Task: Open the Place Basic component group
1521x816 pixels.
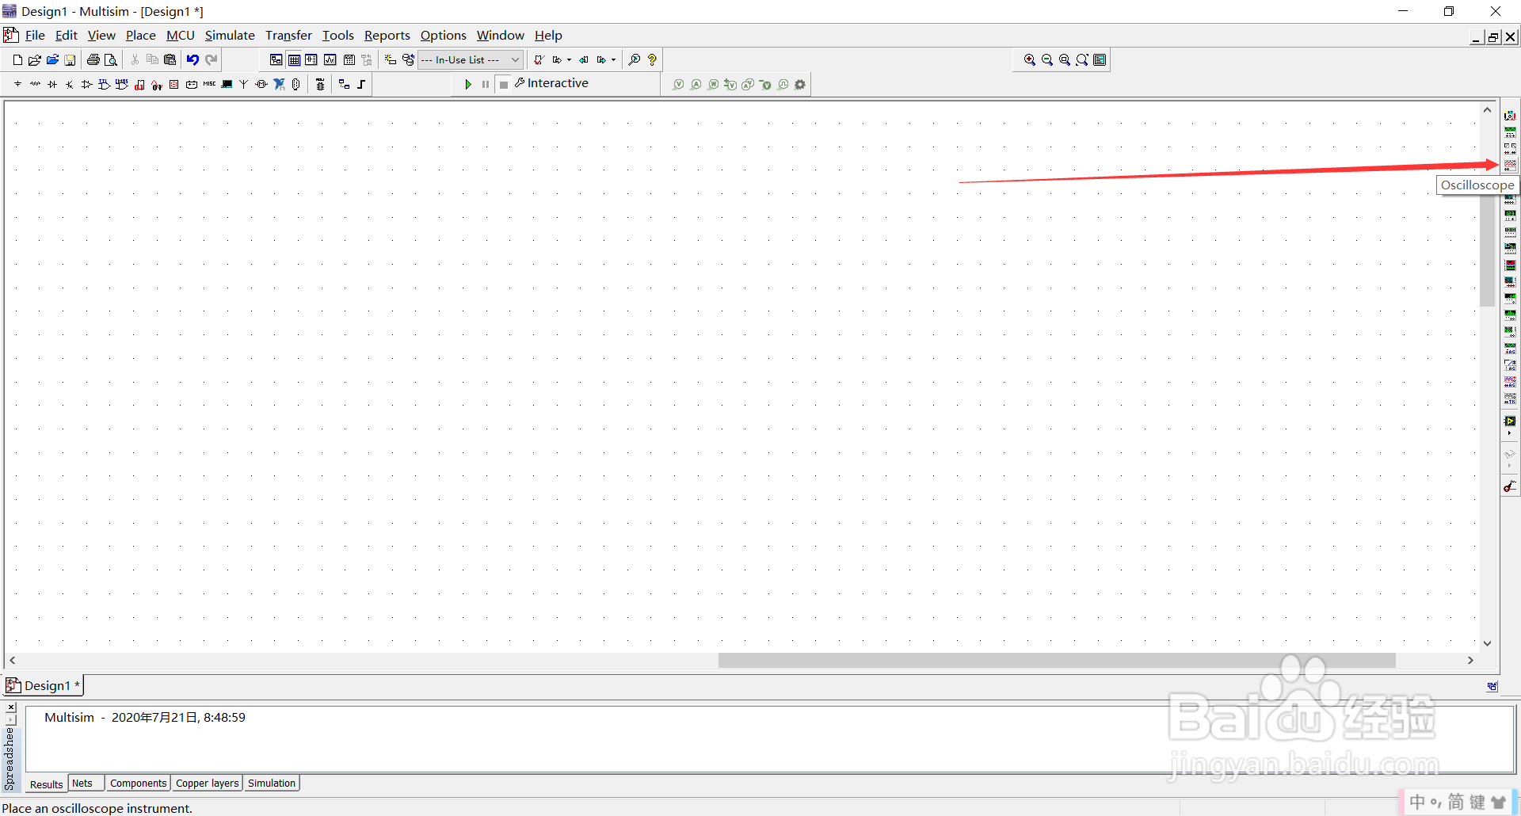Action: tap(35, 84)
